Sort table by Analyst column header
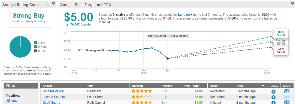This screenshot has width=296, height=104. [62, 86]
